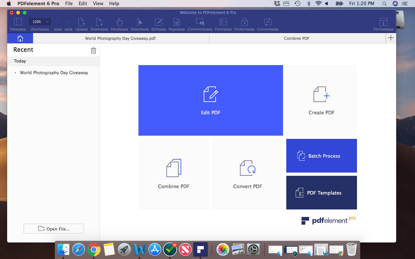Open Safari from the Dock
Viewport: 415px width, 259px height.
[78, 250]
